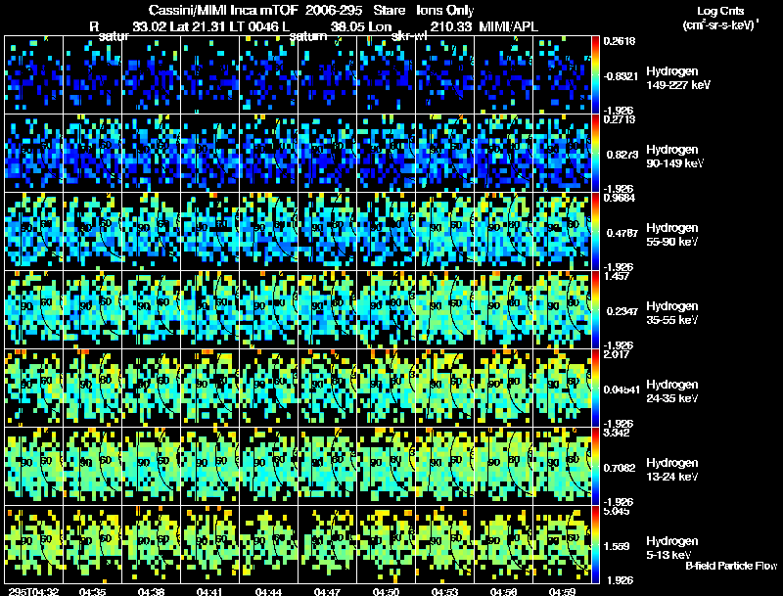
Task: Select the 149-227 keV image panel at 04:32
Action: coord(34,75)
